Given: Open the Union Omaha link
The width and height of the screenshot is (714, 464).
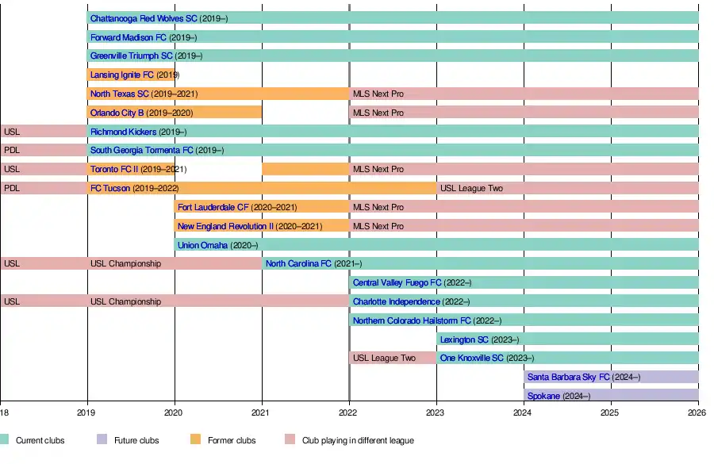Looking at the screenshot, I should (202, 246).
